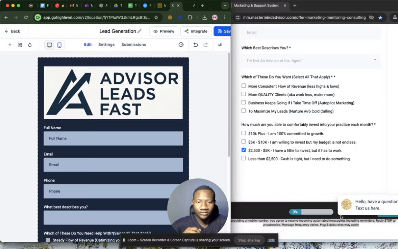Screen dimensions: 398x249
Task: Click the tracking eye-slash icon in right browser
Action: (x=371, y=17)
